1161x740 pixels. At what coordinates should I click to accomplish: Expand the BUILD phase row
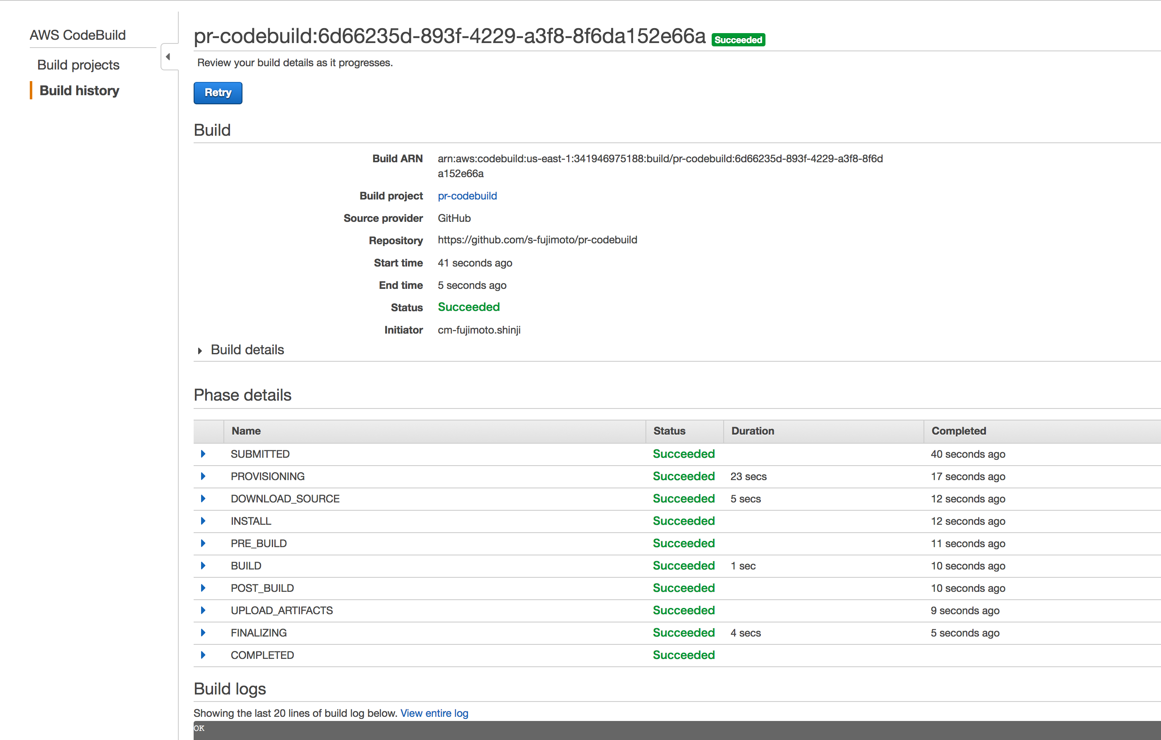[203, 565]
